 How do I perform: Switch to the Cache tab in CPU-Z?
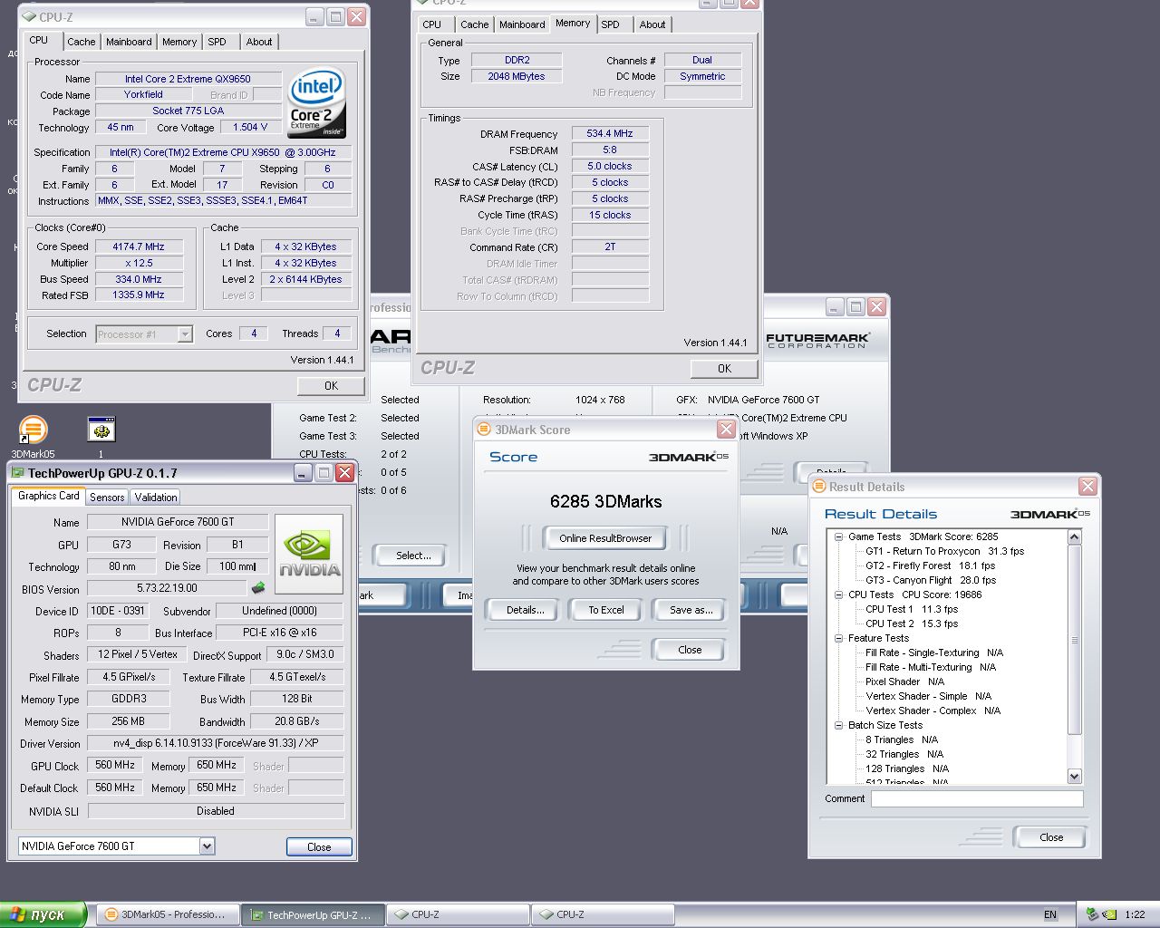pos(81,42)
